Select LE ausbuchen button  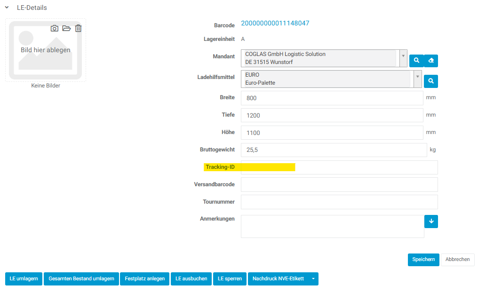(x=191, y=279)
